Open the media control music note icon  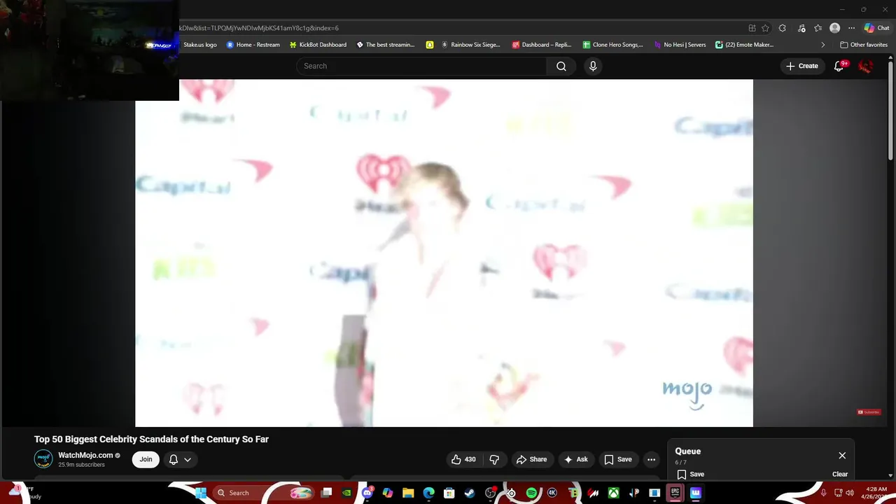(801, 28)
